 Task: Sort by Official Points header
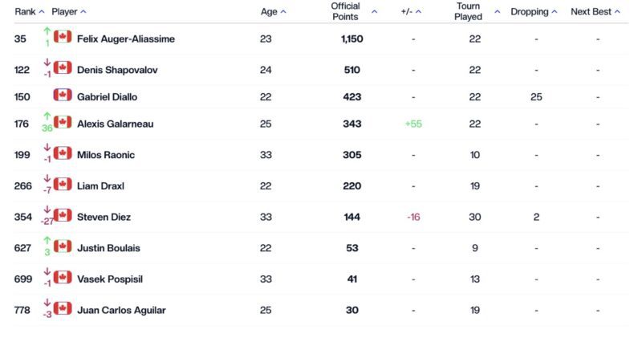pyautogui.click(x=353, y=12)
